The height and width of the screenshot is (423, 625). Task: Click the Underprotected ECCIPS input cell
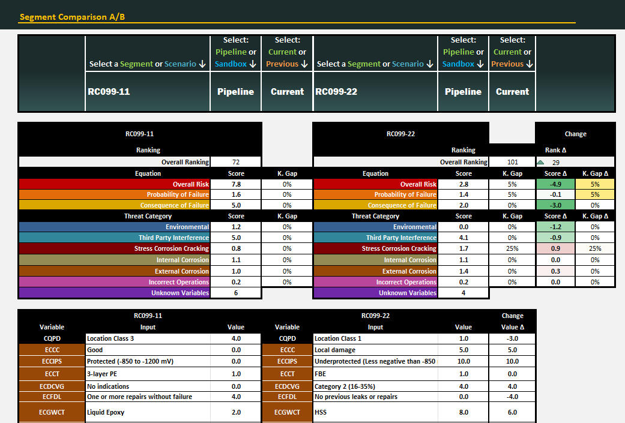(375, 361)
